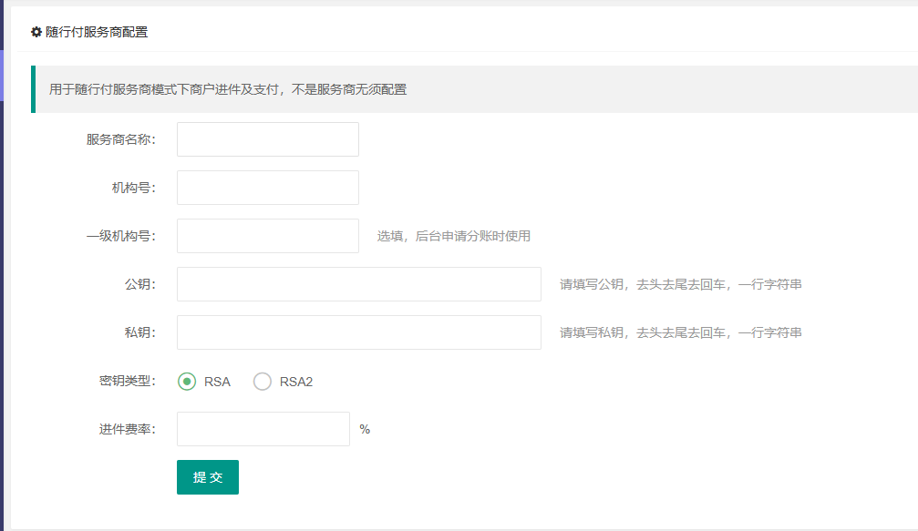Click the gear icon beside 随行付服务商配置
This screenshot has height=531, width=918.
tap(36, 32)
